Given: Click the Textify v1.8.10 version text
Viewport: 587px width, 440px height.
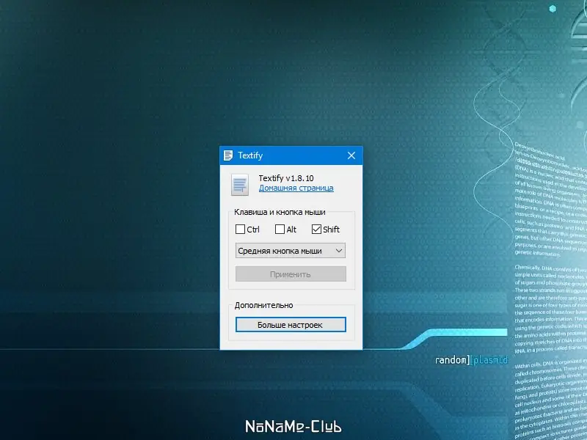Looking at the screenshot, I should (x=286, y=178).
